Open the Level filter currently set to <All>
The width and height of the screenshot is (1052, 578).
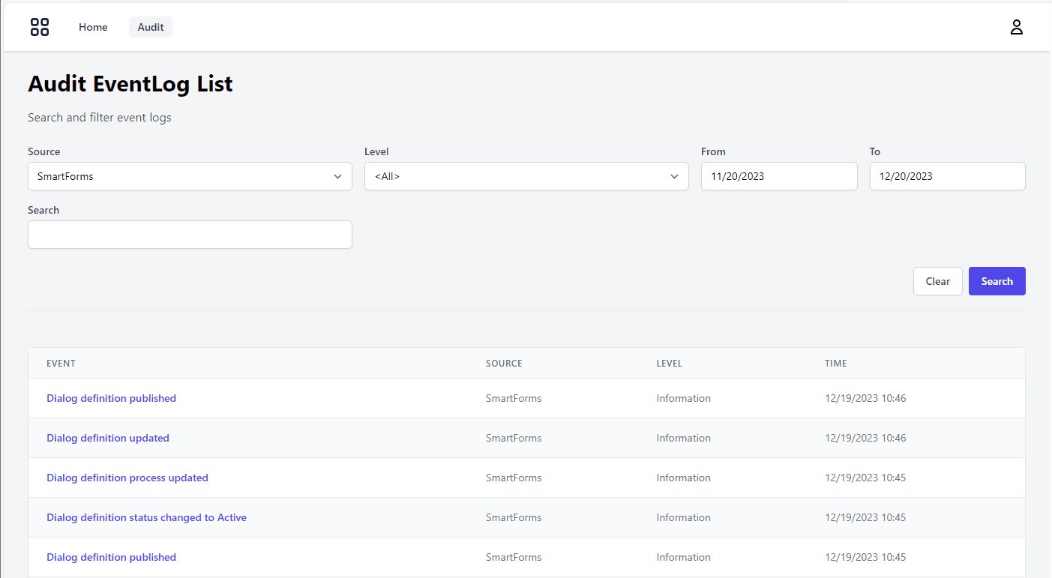click(x=526, y=176)
